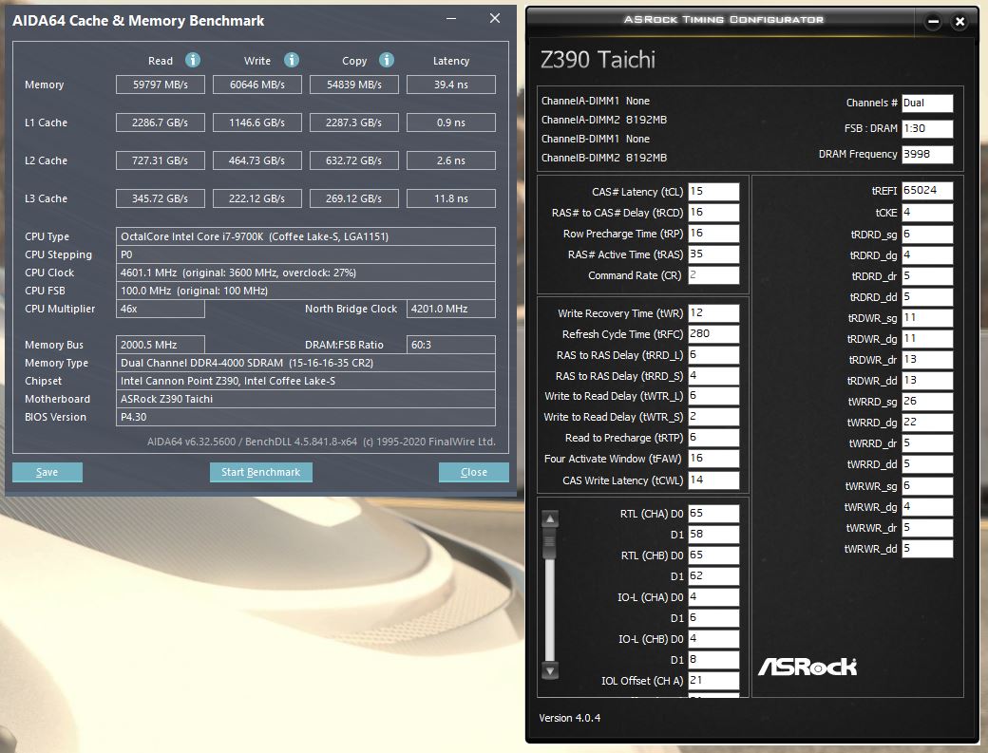Close the ASRock Timing Configurator window
The height and width of the screenshot is (753, 988).
point(959,22)
